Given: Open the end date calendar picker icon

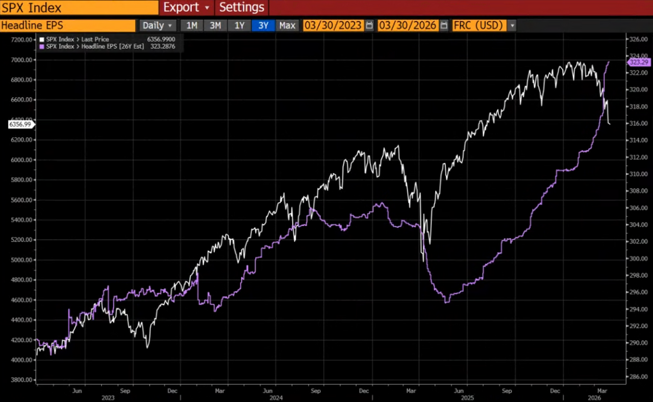Looking at the screenshot, I should [x=444, y=25].
